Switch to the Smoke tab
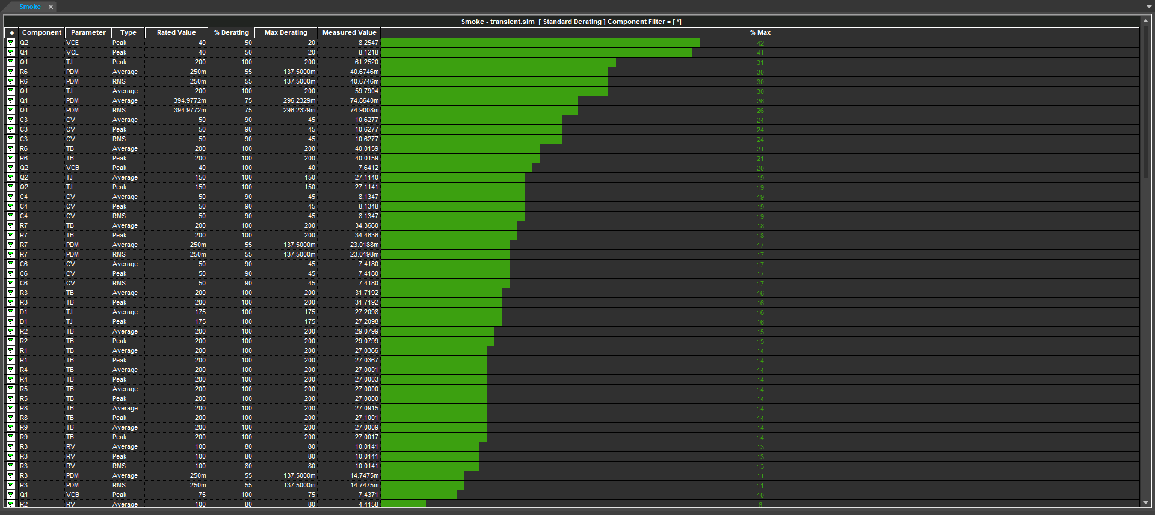Viewport: 1155px width, 515px height. (29, 7)
